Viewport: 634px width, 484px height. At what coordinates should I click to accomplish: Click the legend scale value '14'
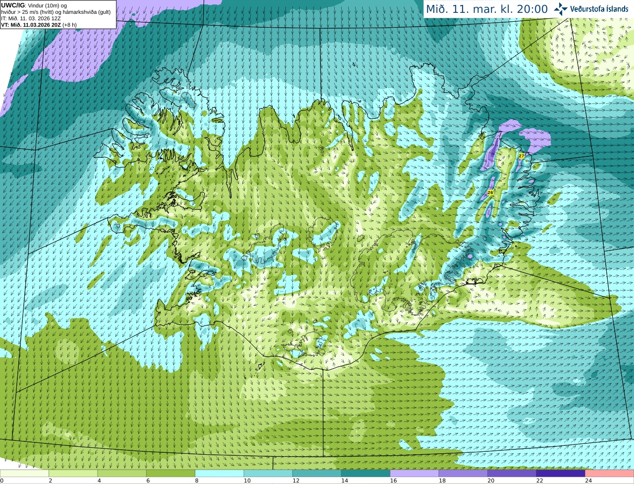[x=345, y=481]
